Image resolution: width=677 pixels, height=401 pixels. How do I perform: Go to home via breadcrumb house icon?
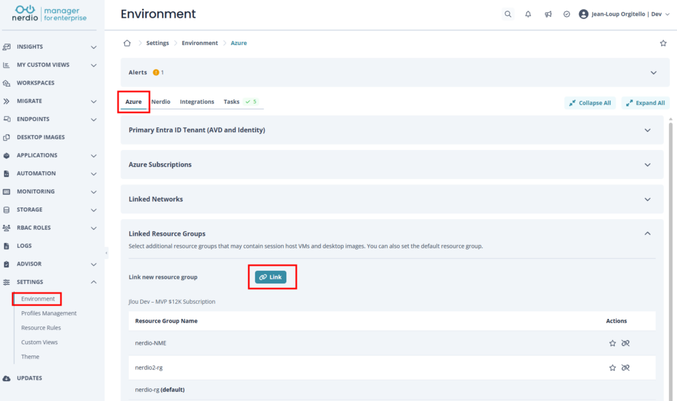click(127, 43)
